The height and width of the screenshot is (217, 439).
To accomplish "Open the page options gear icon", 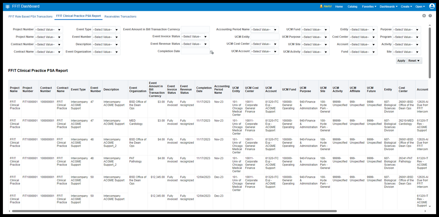I will (x=424, y=16).
